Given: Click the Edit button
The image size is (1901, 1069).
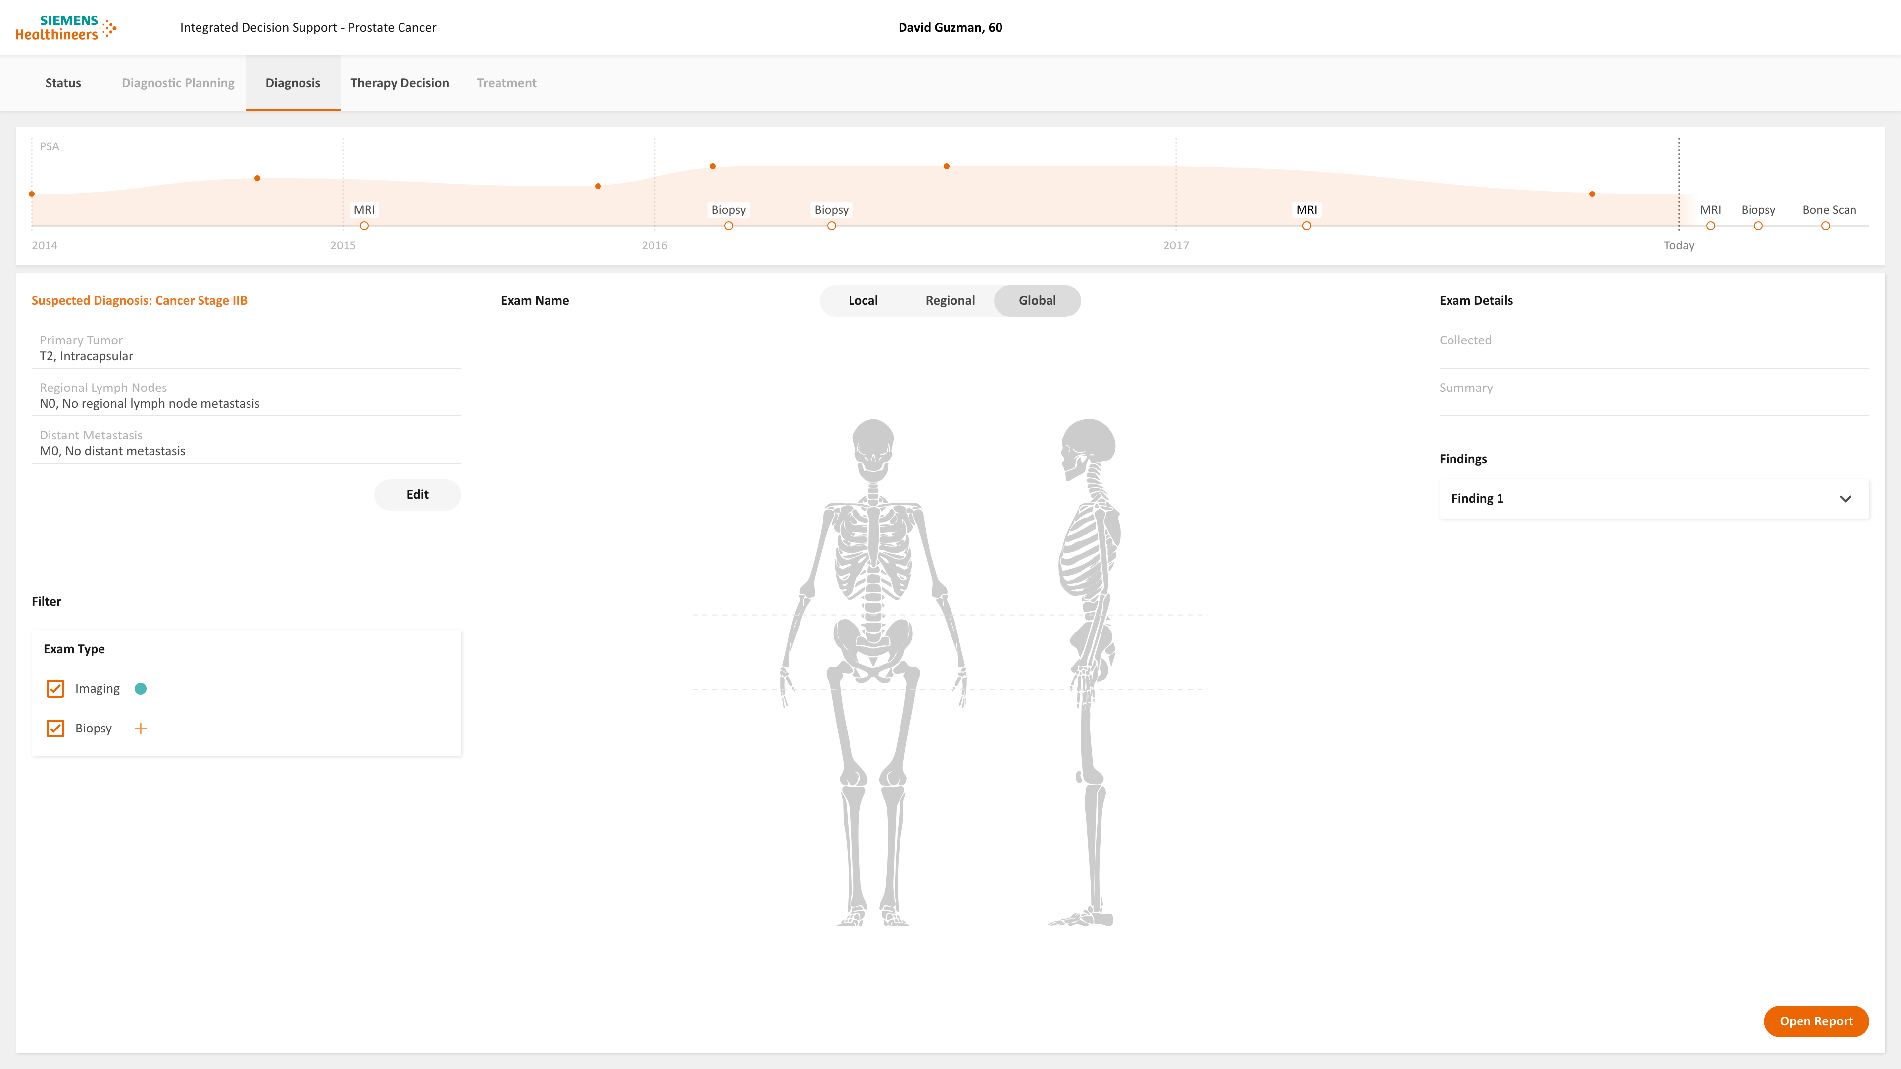Looking at the screenshot, I should pos(418,494).
